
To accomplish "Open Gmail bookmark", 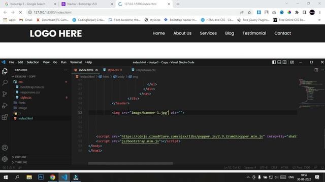I will pos(26,20).
